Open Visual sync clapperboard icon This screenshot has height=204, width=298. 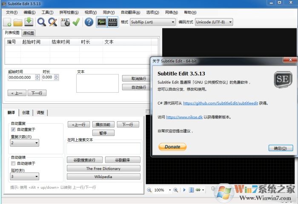coord(65,22)
